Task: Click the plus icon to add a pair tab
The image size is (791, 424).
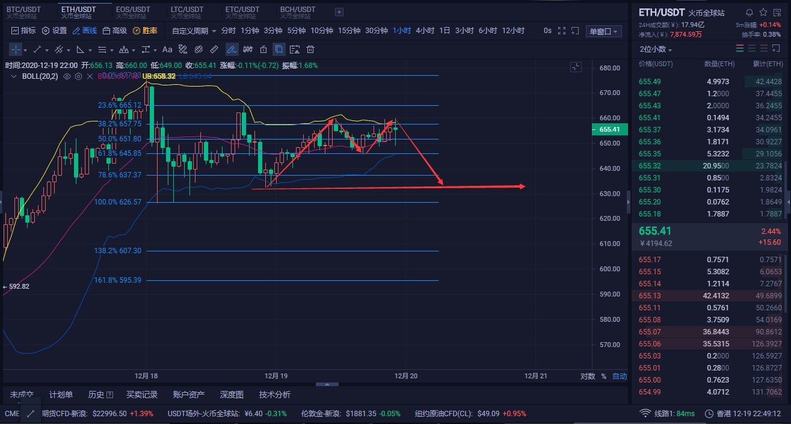Action: tap(339, 12)
